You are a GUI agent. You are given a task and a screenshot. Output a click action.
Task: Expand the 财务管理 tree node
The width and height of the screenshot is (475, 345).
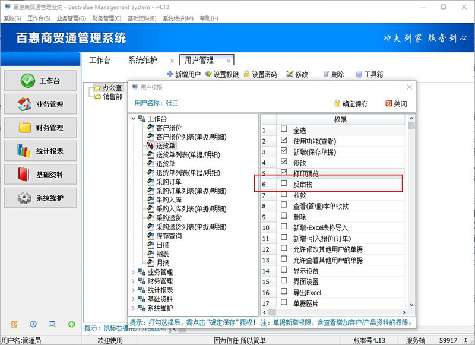pos(133,281)
